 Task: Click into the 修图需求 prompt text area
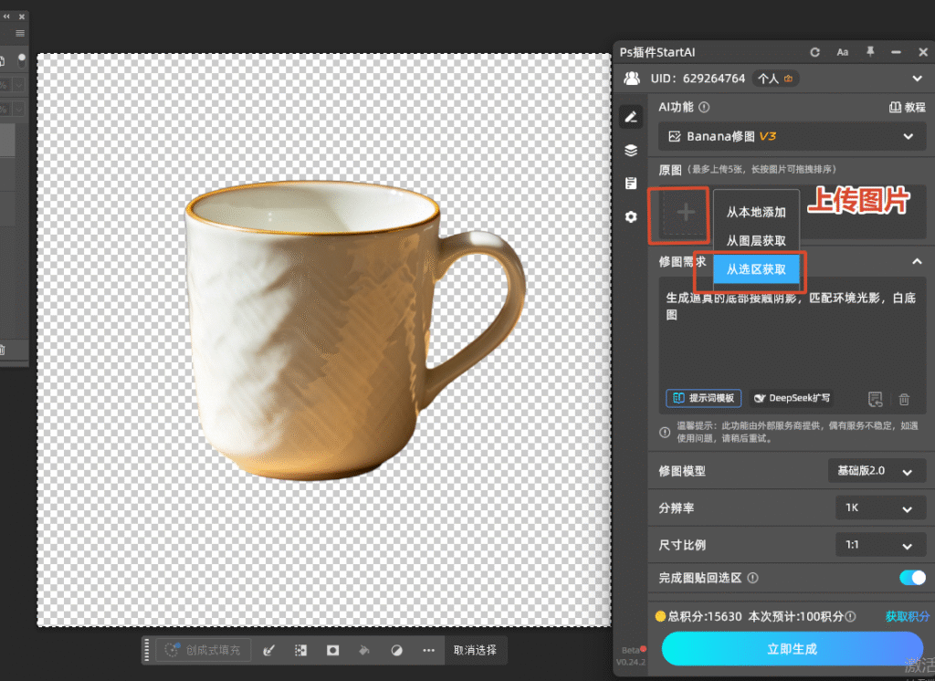792,343
